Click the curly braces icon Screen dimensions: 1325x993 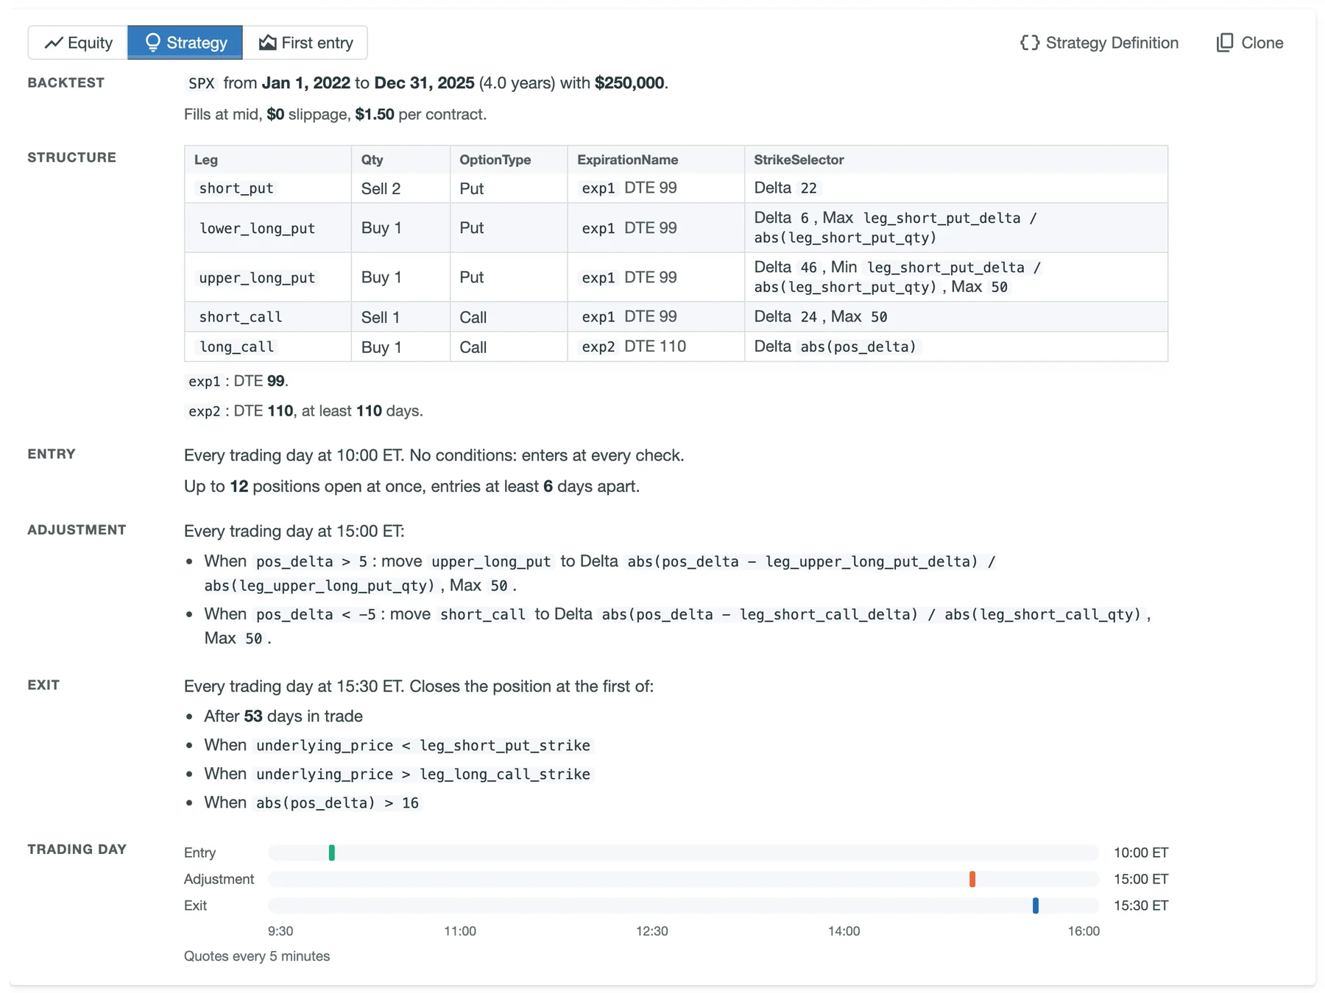pyautogui.click(x=1030, y=43)
